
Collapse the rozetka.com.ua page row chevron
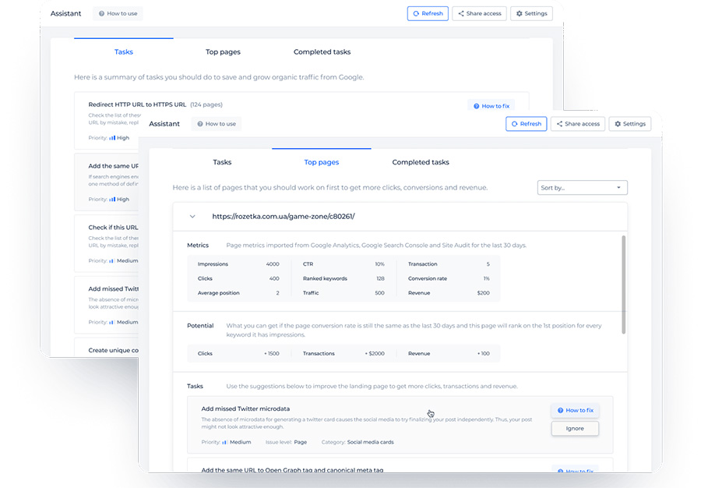tap(192, 217)
